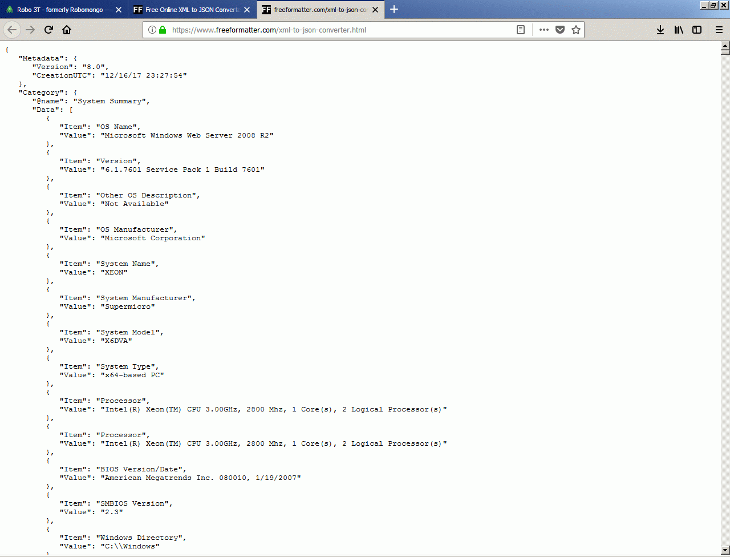Image resolution: width=730 pixels, height=557 pixels.
Task: Open a new browser tab
Action: coord(394,9)
